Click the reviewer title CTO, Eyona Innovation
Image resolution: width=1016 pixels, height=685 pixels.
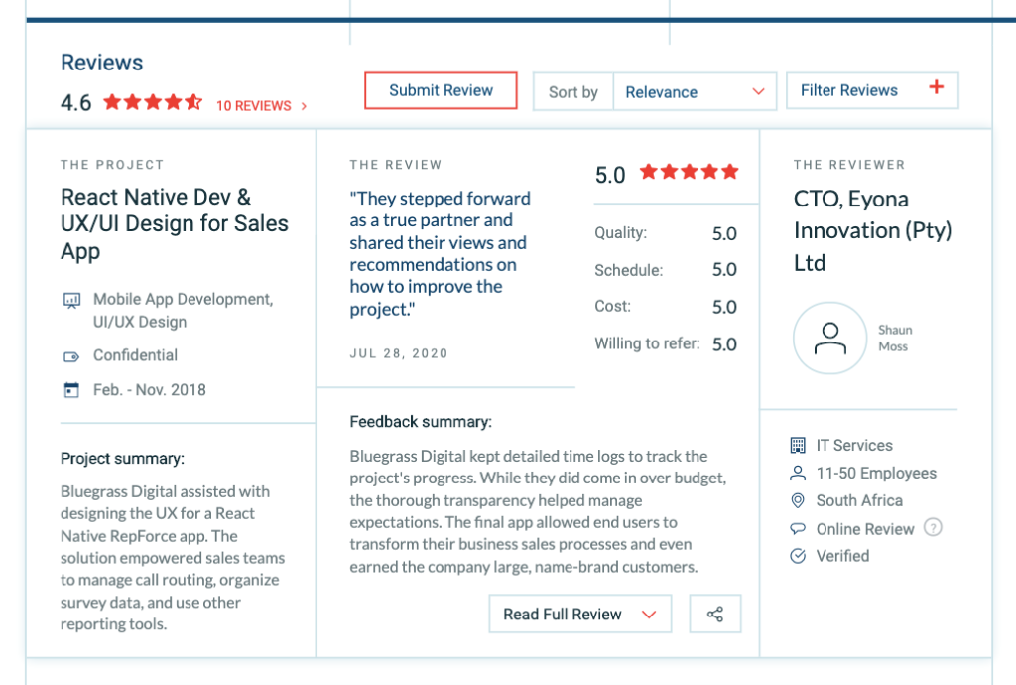point(872,230)
